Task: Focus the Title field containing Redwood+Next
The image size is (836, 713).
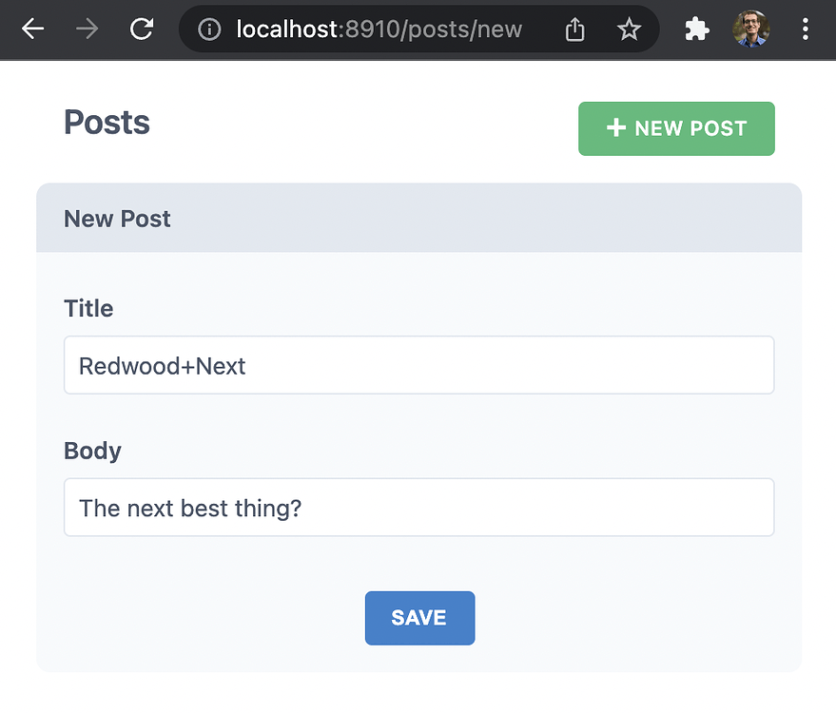Action: point(419,365)
